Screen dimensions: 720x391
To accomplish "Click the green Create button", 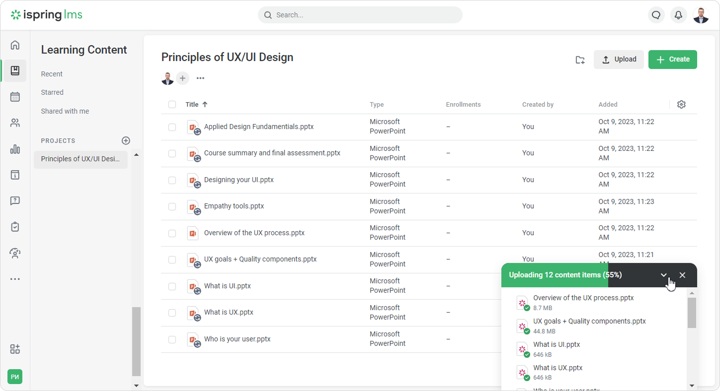I will [672, 60].
